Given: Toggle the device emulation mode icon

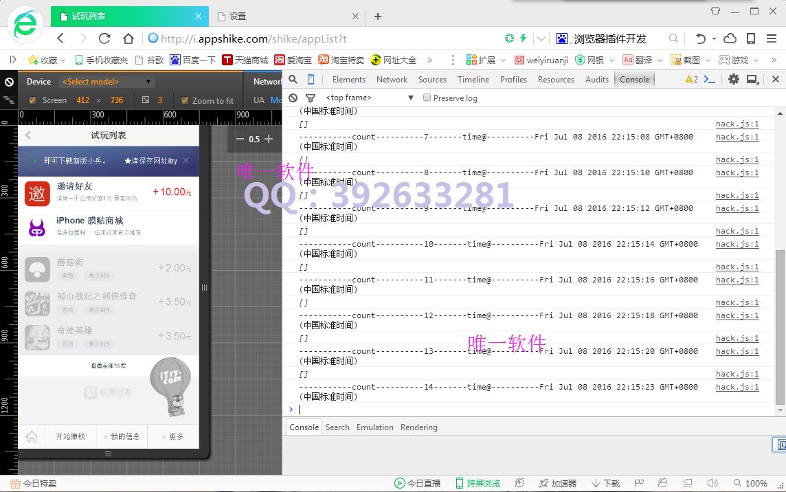Looking at the screenshot, I should tap(311, 79).
